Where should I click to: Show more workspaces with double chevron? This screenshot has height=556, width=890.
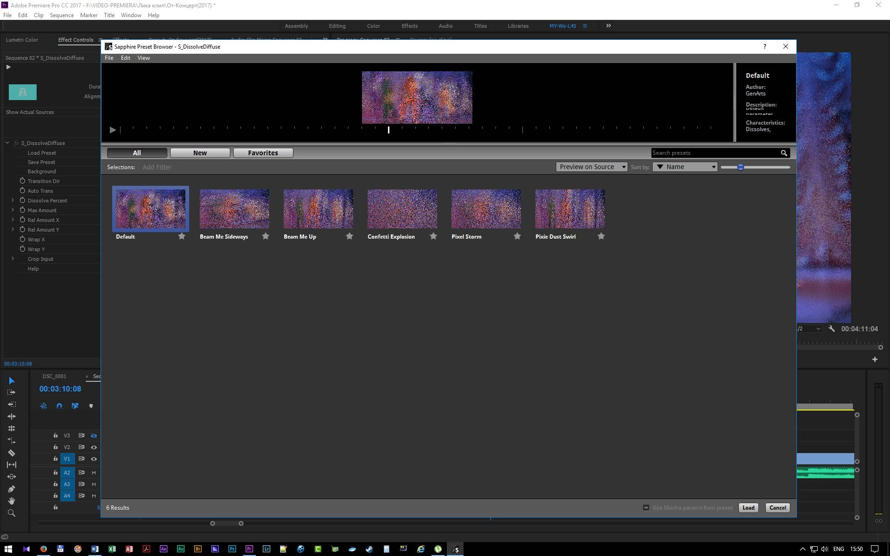click(x=609, y=26)
